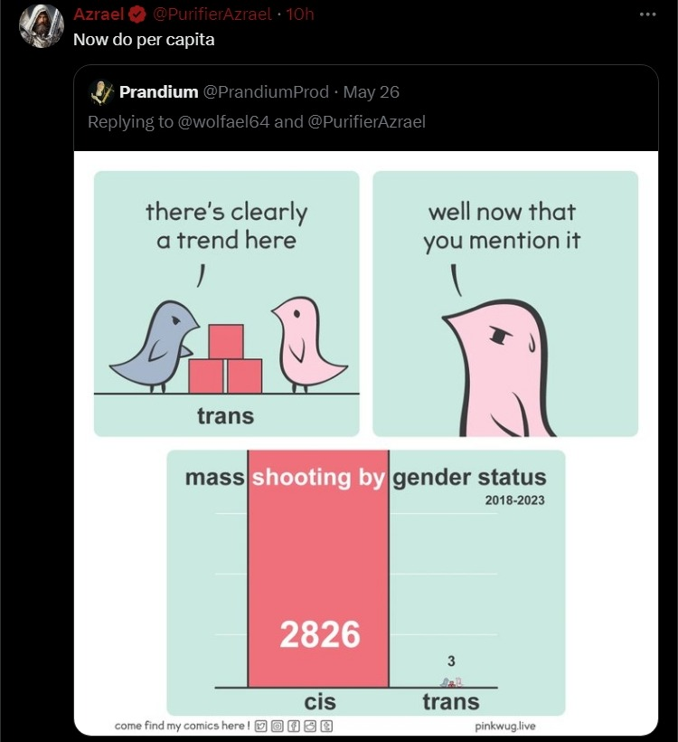Click the pinkwug.live text in comic footer
The image size is (678, 742).
(504, 726)
